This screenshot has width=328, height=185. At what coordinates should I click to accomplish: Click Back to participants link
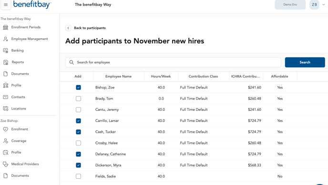click(x=90, y=28)
